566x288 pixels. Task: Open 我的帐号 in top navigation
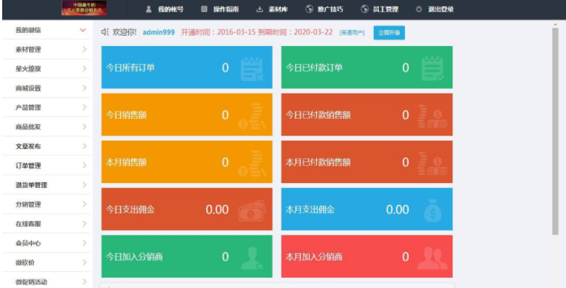coord(170,9)
